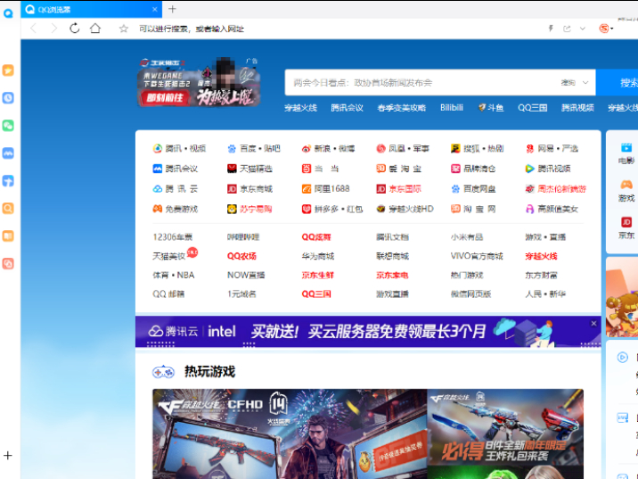Open the VIVO官方商城 text link
638x479 pixels.
477,256
